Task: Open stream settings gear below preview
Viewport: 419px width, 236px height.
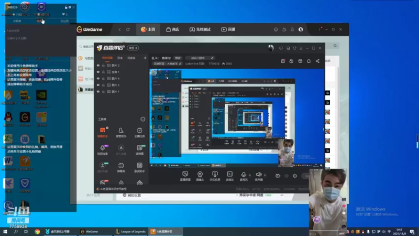Action: click(x=295, y=176)
